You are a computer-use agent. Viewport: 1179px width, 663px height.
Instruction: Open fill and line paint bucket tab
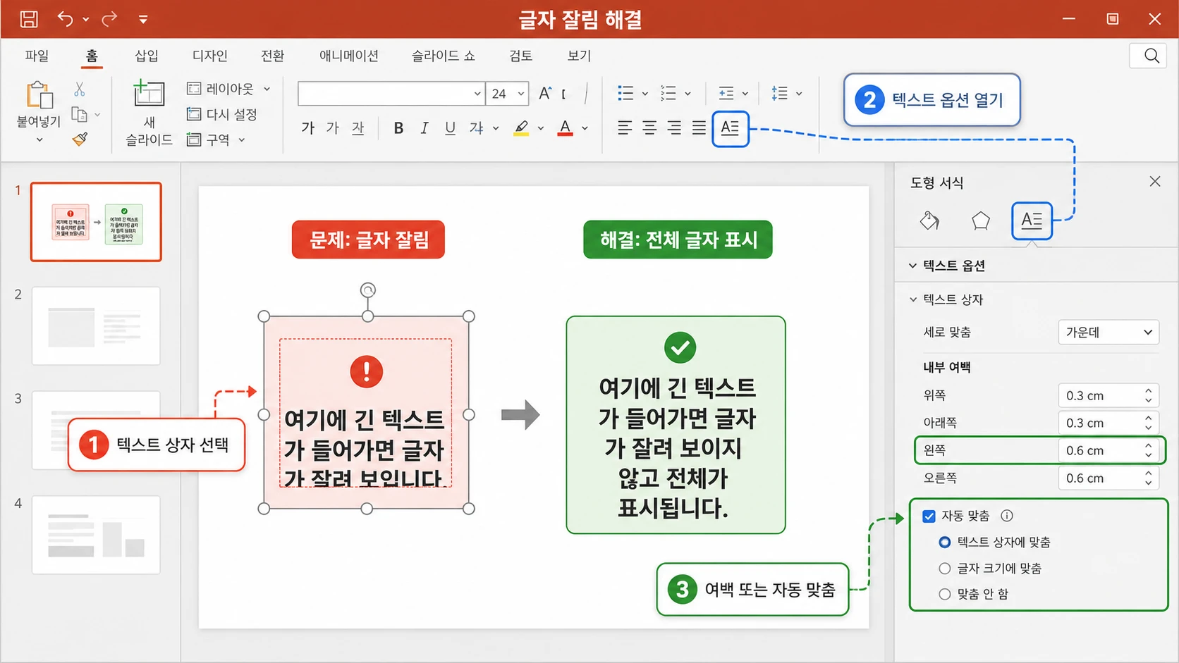(x=929, y=221)
